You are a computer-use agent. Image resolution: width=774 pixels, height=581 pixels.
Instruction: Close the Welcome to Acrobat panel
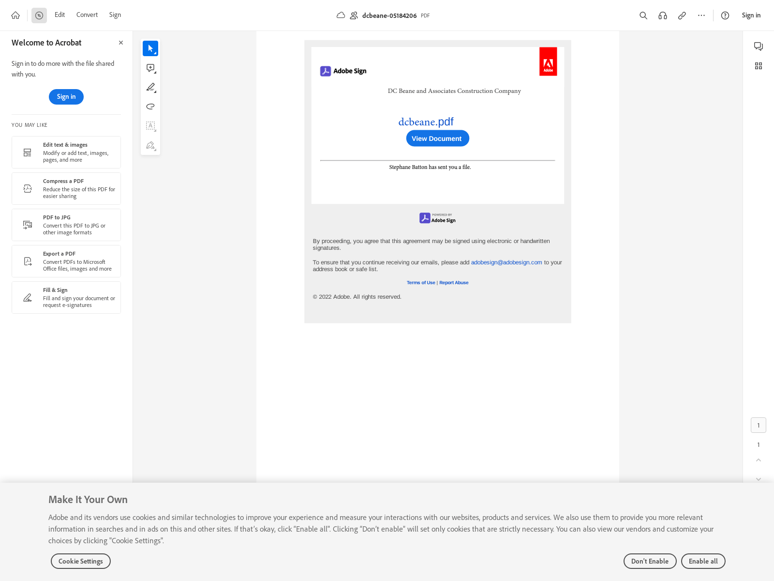tap(121, 43)
